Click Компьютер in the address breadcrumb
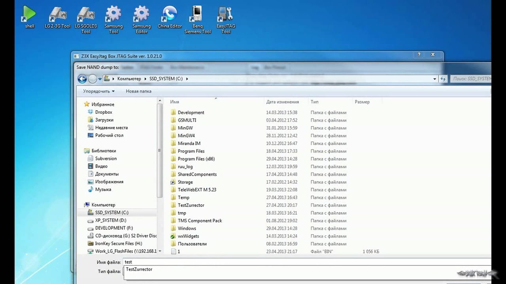This screenshot has height=284, width=506. (129, 79)
